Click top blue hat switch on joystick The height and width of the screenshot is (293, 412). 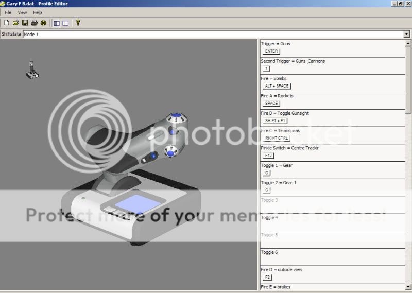(176, 116)
